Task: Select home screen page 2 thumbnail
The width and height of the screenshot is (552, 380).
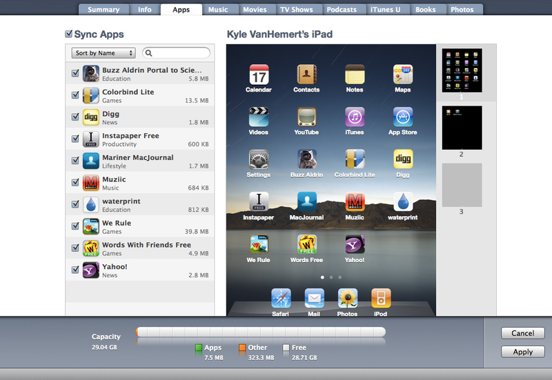Action: (462, 128)
